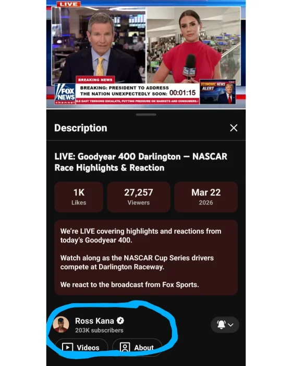Image resolution: width=292 pixels, height=366 pixels.
Task: Click the 203K subscribers text
Action: click(x=99, y=330)
